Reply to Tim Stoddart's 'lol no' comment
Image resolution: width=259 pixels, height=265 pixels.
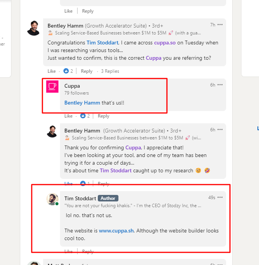(x=88, y=252)
